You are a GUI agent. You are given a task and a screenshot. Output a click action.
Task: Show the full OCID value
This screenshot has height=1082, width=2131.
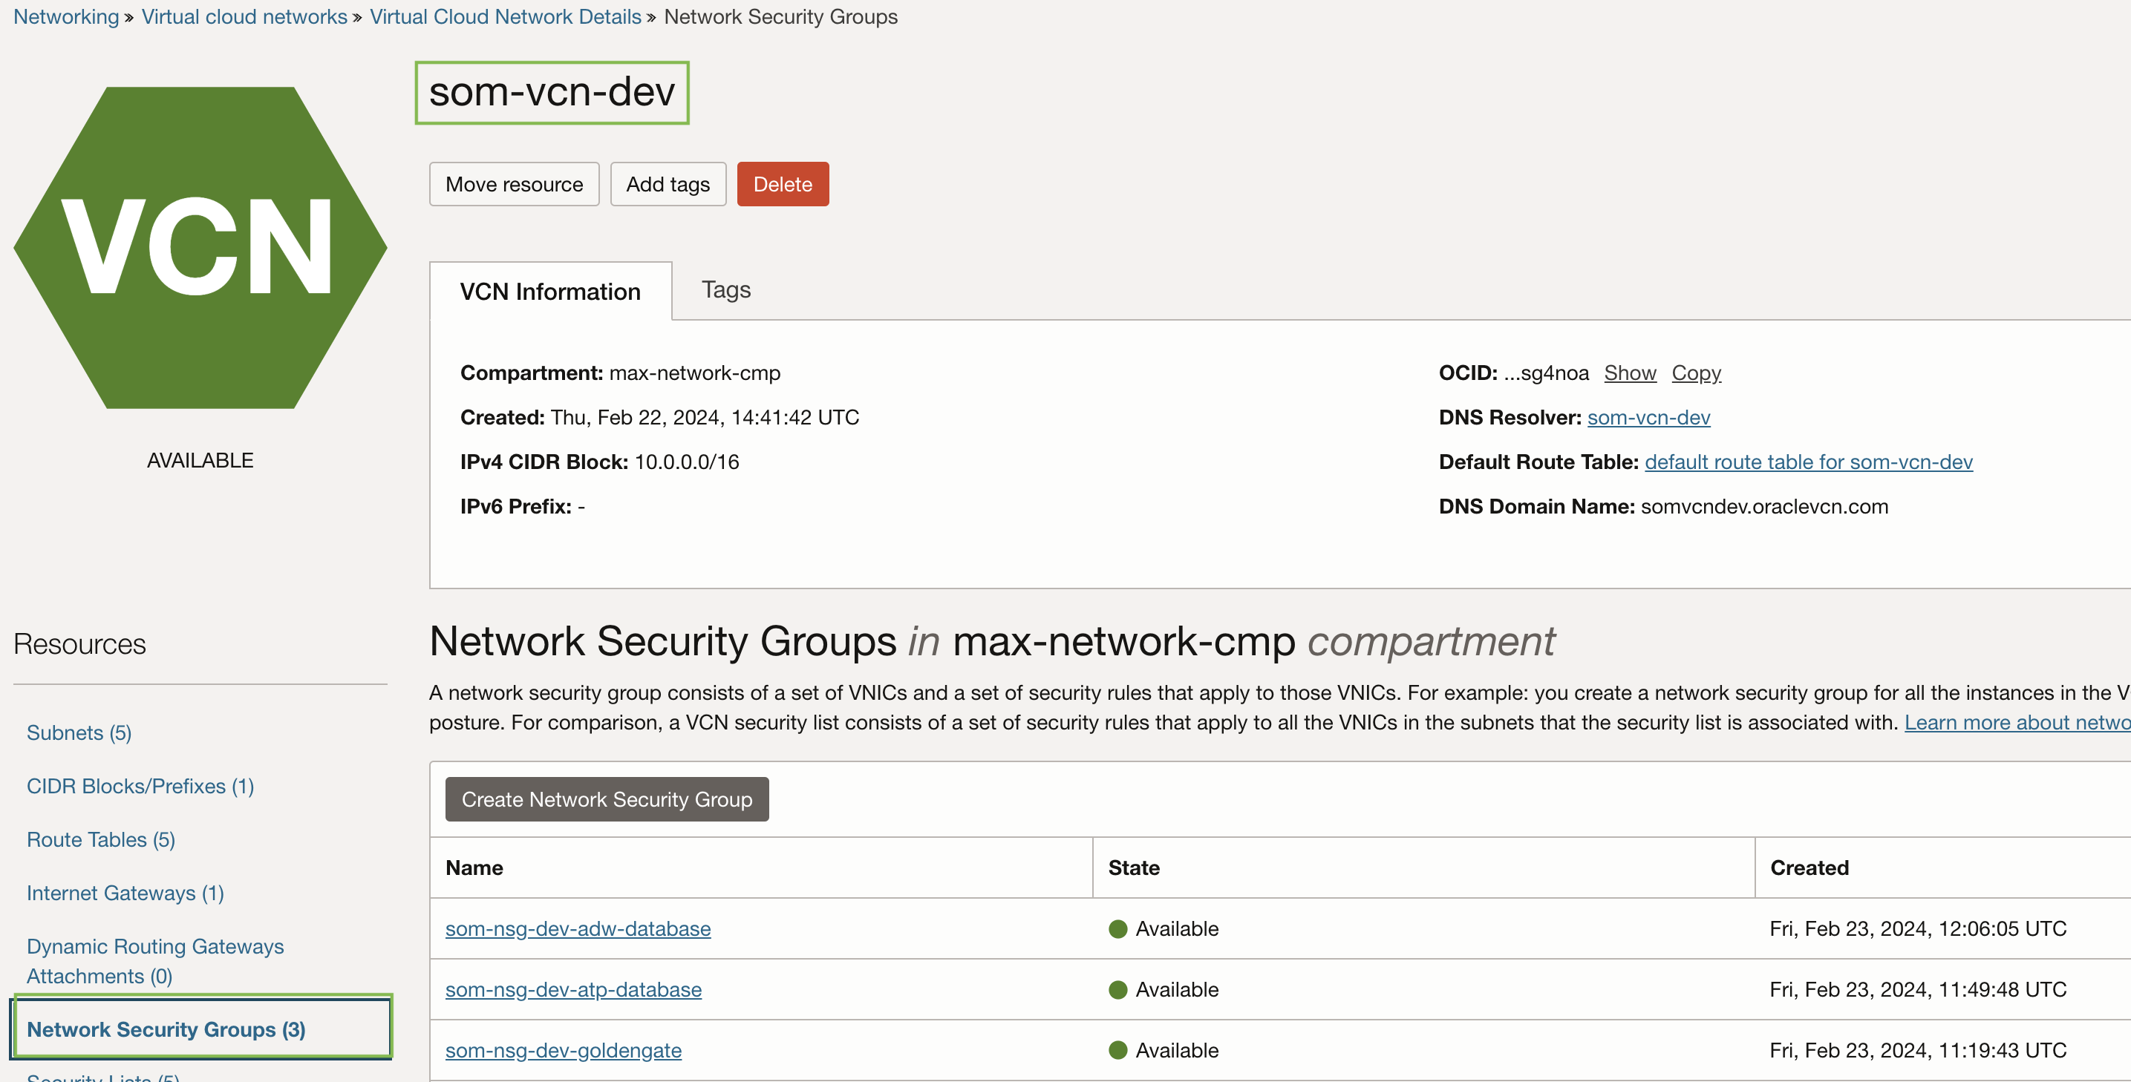tap(1629, 373)
